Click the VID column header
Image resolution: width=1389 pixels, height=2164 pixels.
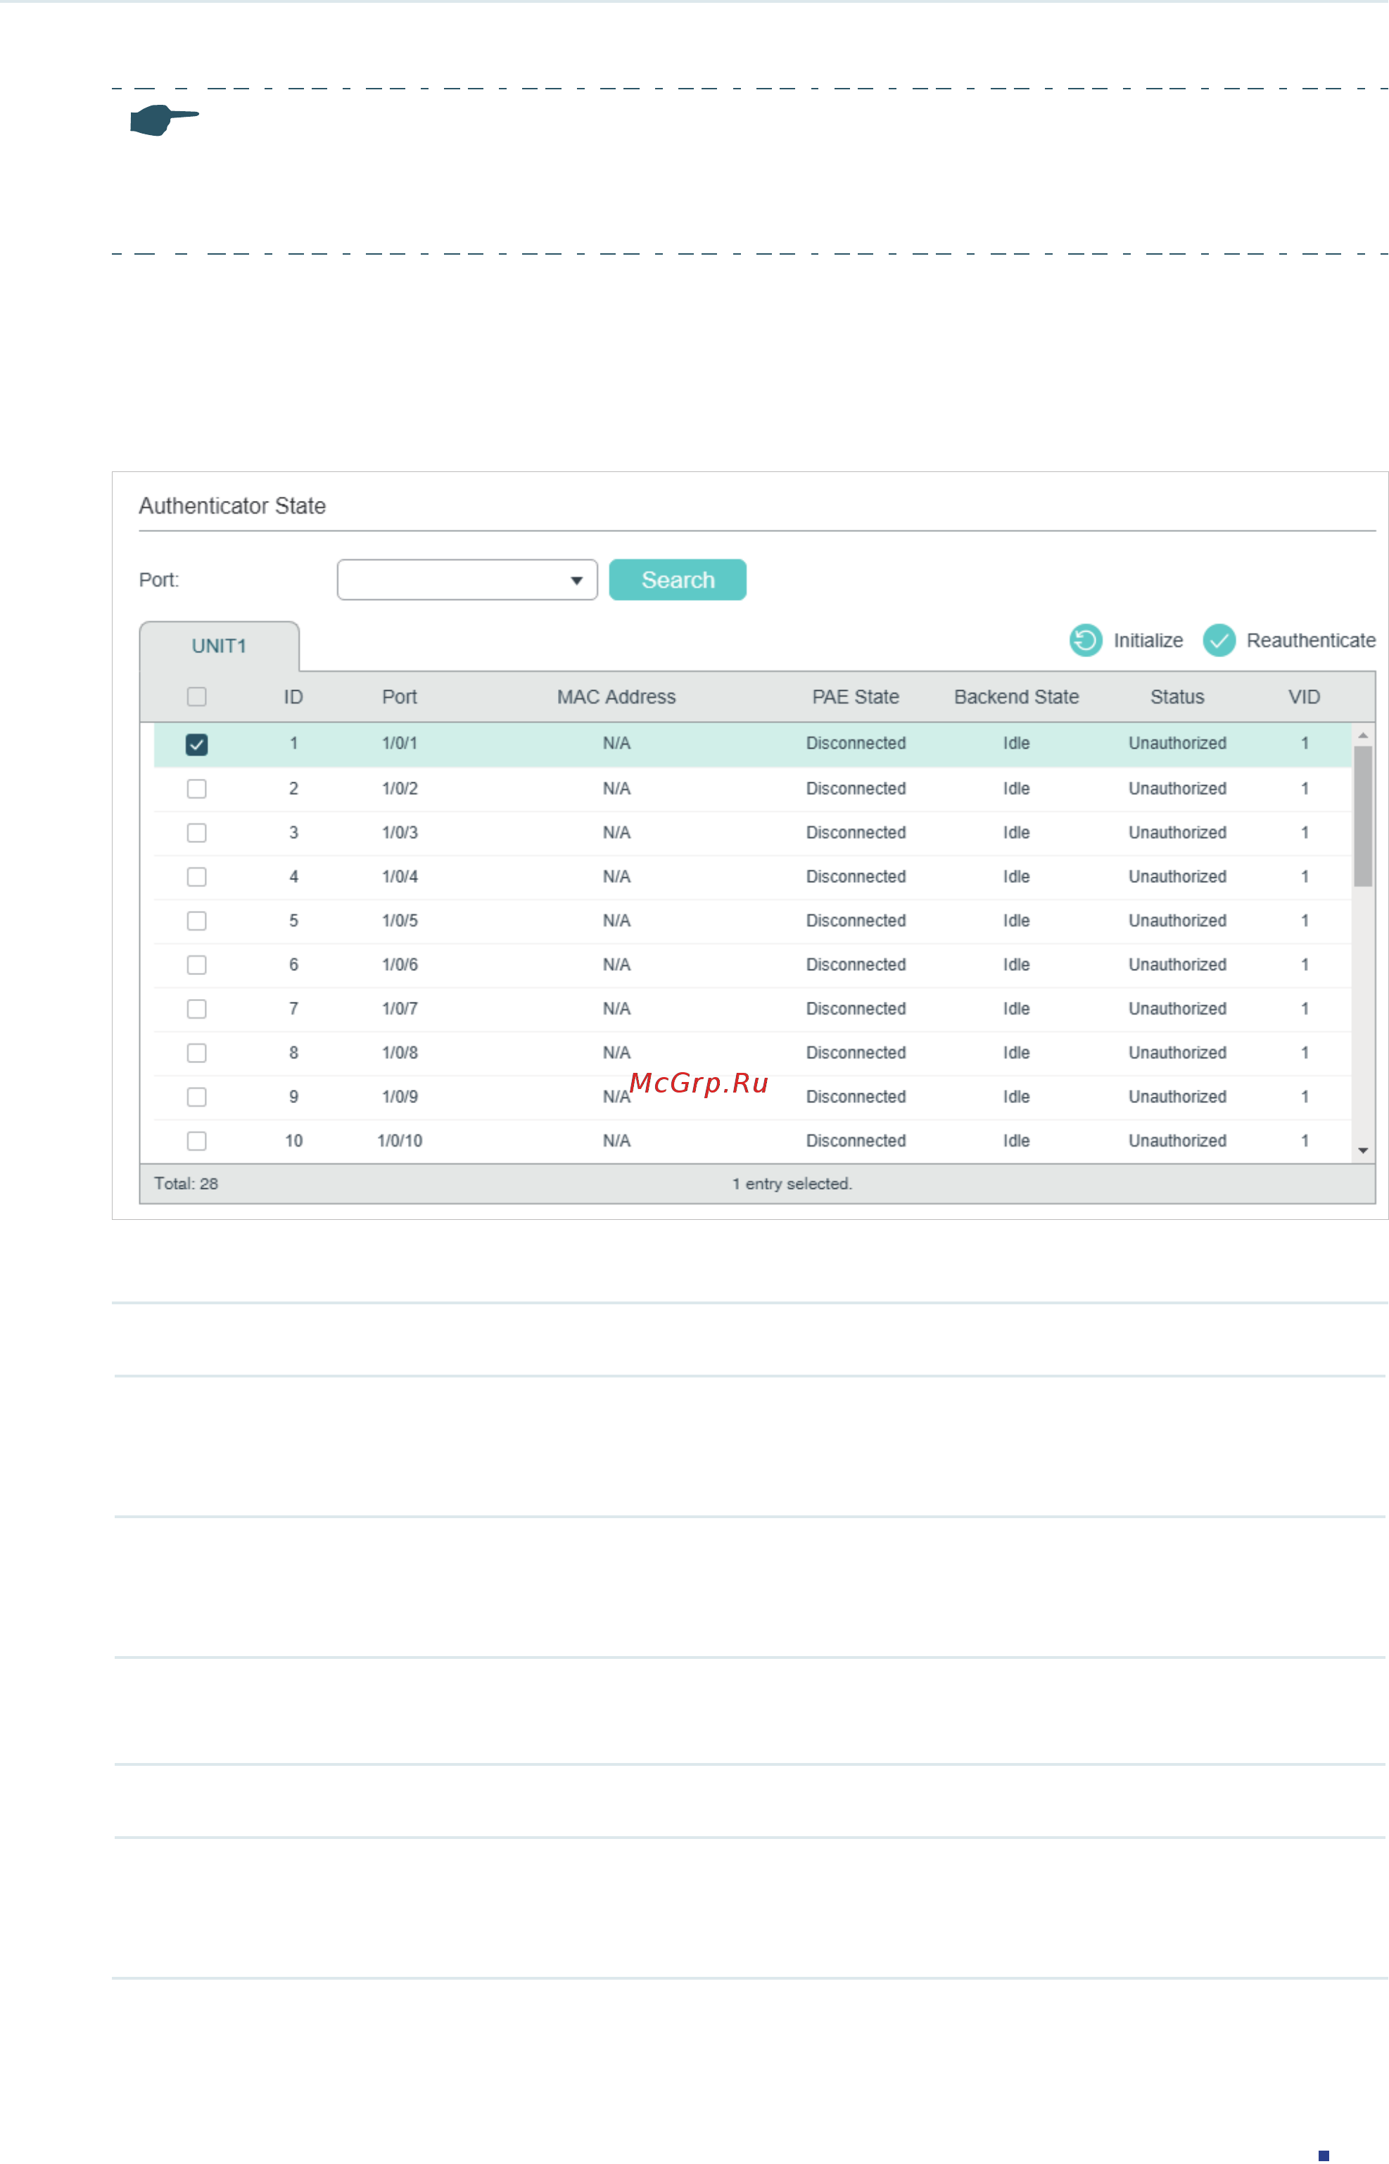pos(1305,697)
